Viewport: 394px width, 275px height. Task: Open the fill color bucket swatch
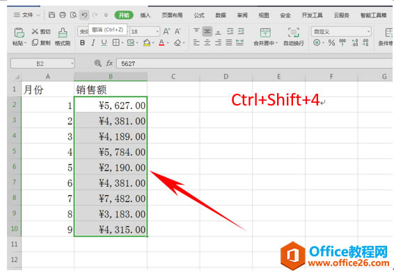pos(147,43)
